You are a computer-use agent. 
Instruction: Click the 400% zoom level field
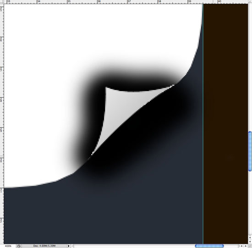tap(8, 246)
